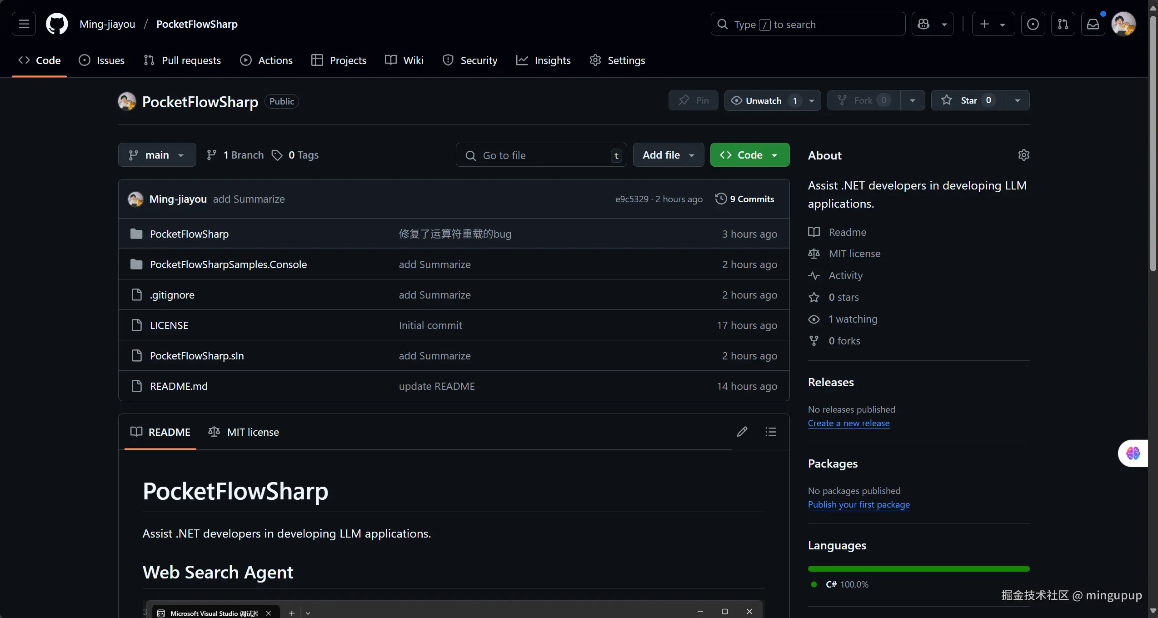
Task: Pin the PocketFlowSharp repository
Action: coord(693,100)
